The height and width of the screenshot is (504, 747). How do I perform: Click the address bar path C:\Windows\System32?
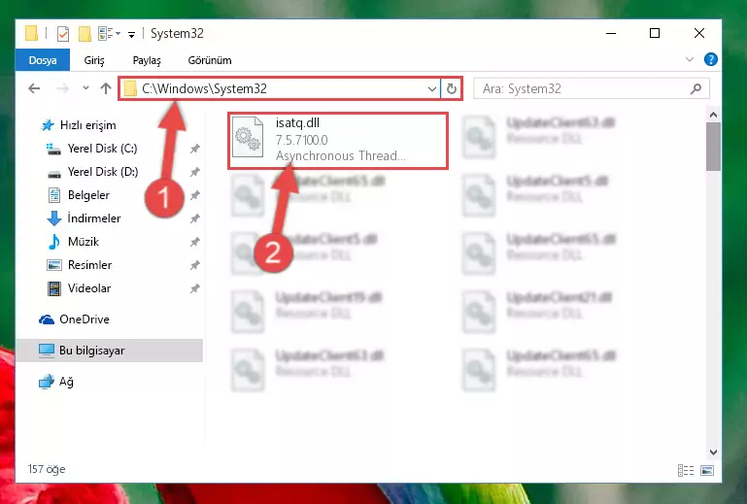[204, 88]
